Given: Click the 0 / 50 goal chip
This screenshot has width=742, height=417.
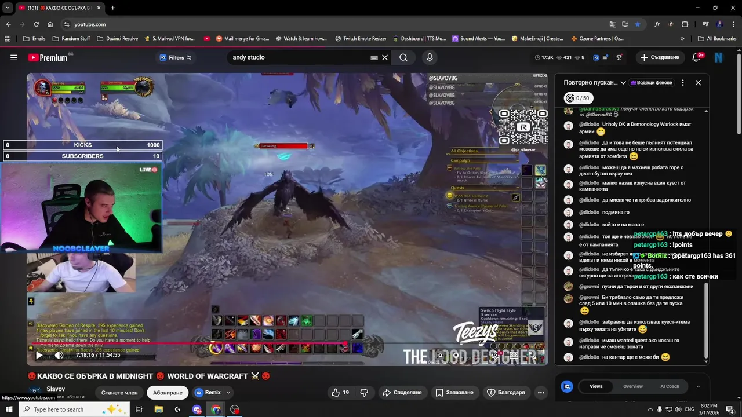Looking at the screenshot, I should pos(579,98).
